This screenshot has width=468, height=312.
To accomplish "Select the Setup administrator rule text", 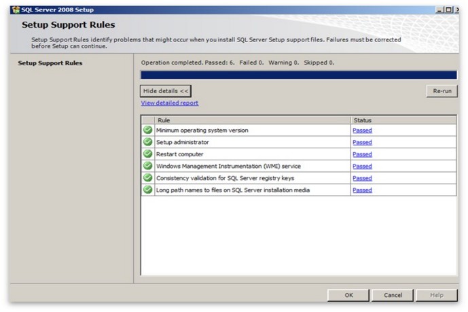I will pyautogui.click(x=182, y=143).
